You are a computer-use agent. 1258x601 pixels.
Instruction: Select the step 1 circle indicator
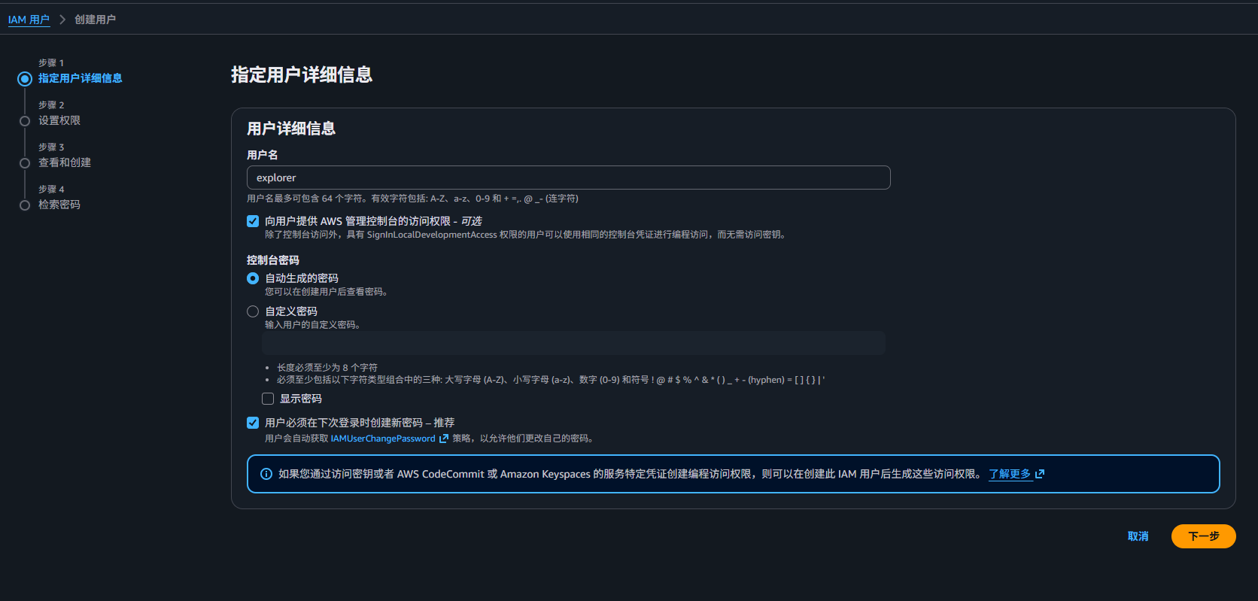25,78
